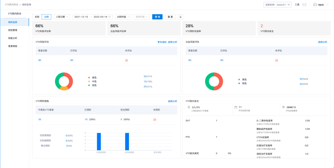Screen dimensions: 334x168
Task: Click the calendar icon beside average stay days
Action: pos(236,107)
